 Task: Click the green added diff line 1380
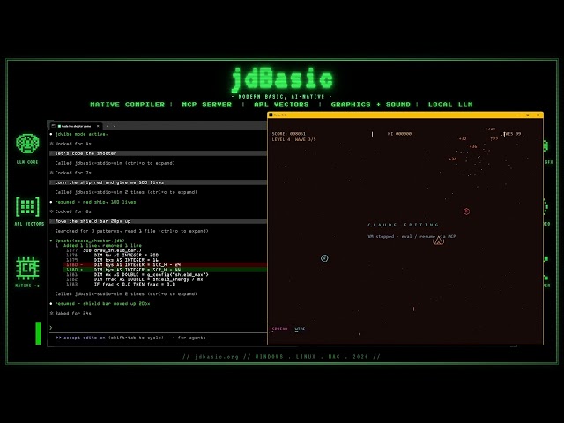[165, 270]
